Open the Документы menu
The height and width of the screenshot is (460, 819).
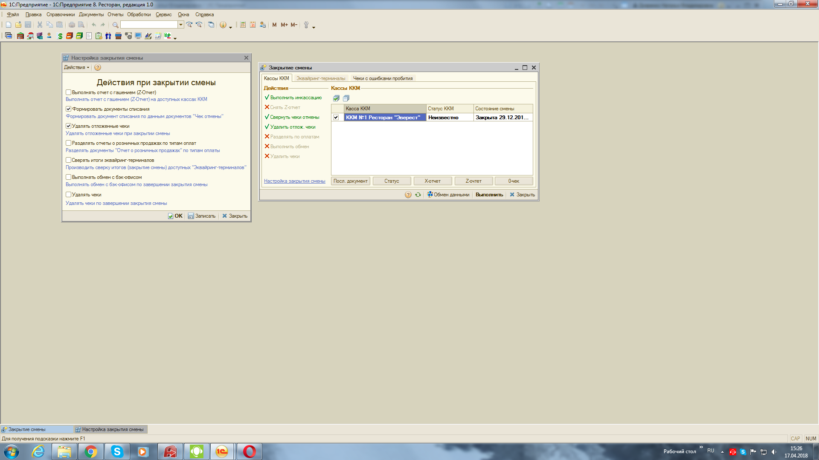tap(91, 14)
